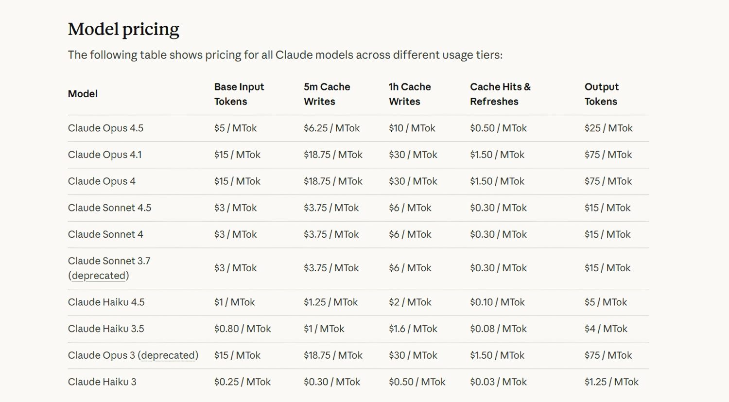
Task: Click the pricing table description sentence
Action: 285,55
